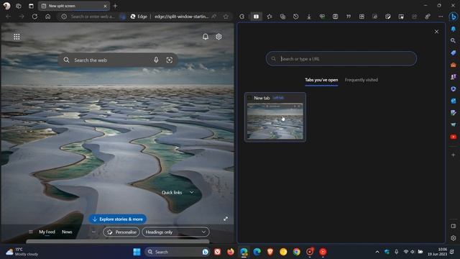Open the sidebar Outlook icon
The image size is (460, 259).
tap(454, 101)
